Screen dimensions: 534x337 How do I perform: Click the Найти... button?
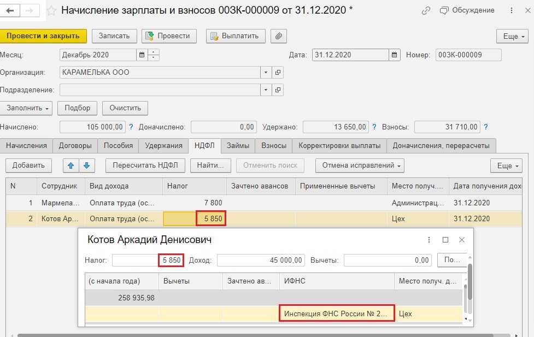[x=210, y=165]
